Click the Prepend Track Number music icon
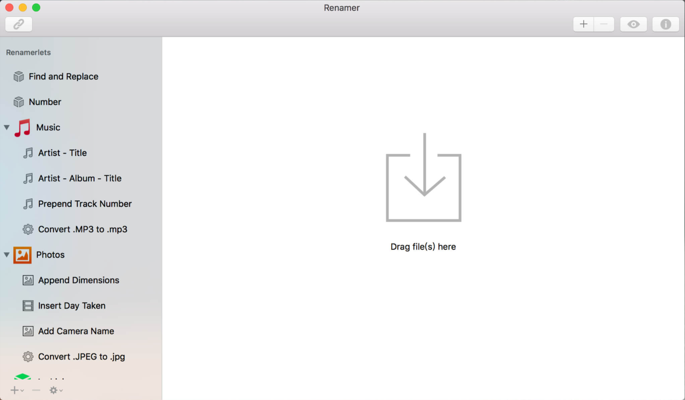This screenshot has height=400, width=685. click(x=28, y=204)
